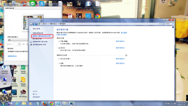Click the icon beside 選擇關閉顯示器的時機
The width and height of the screenshot is (188, 106).
click(31, 42)
